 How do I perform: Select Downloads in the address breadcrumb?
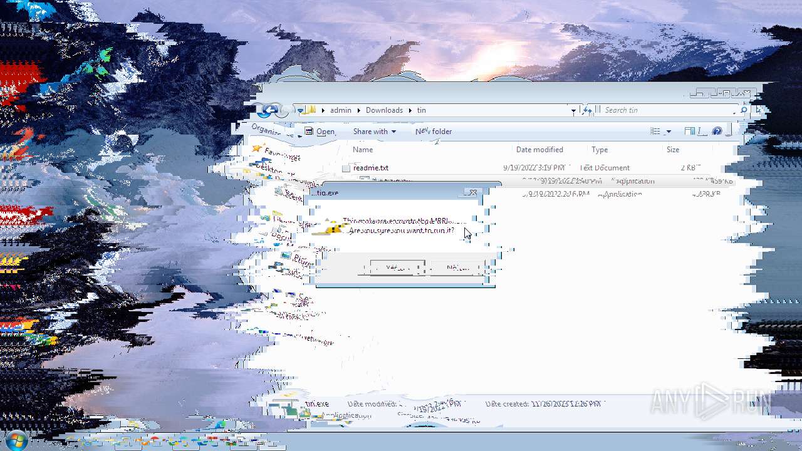pyautogui.click(x=384, y=110)
